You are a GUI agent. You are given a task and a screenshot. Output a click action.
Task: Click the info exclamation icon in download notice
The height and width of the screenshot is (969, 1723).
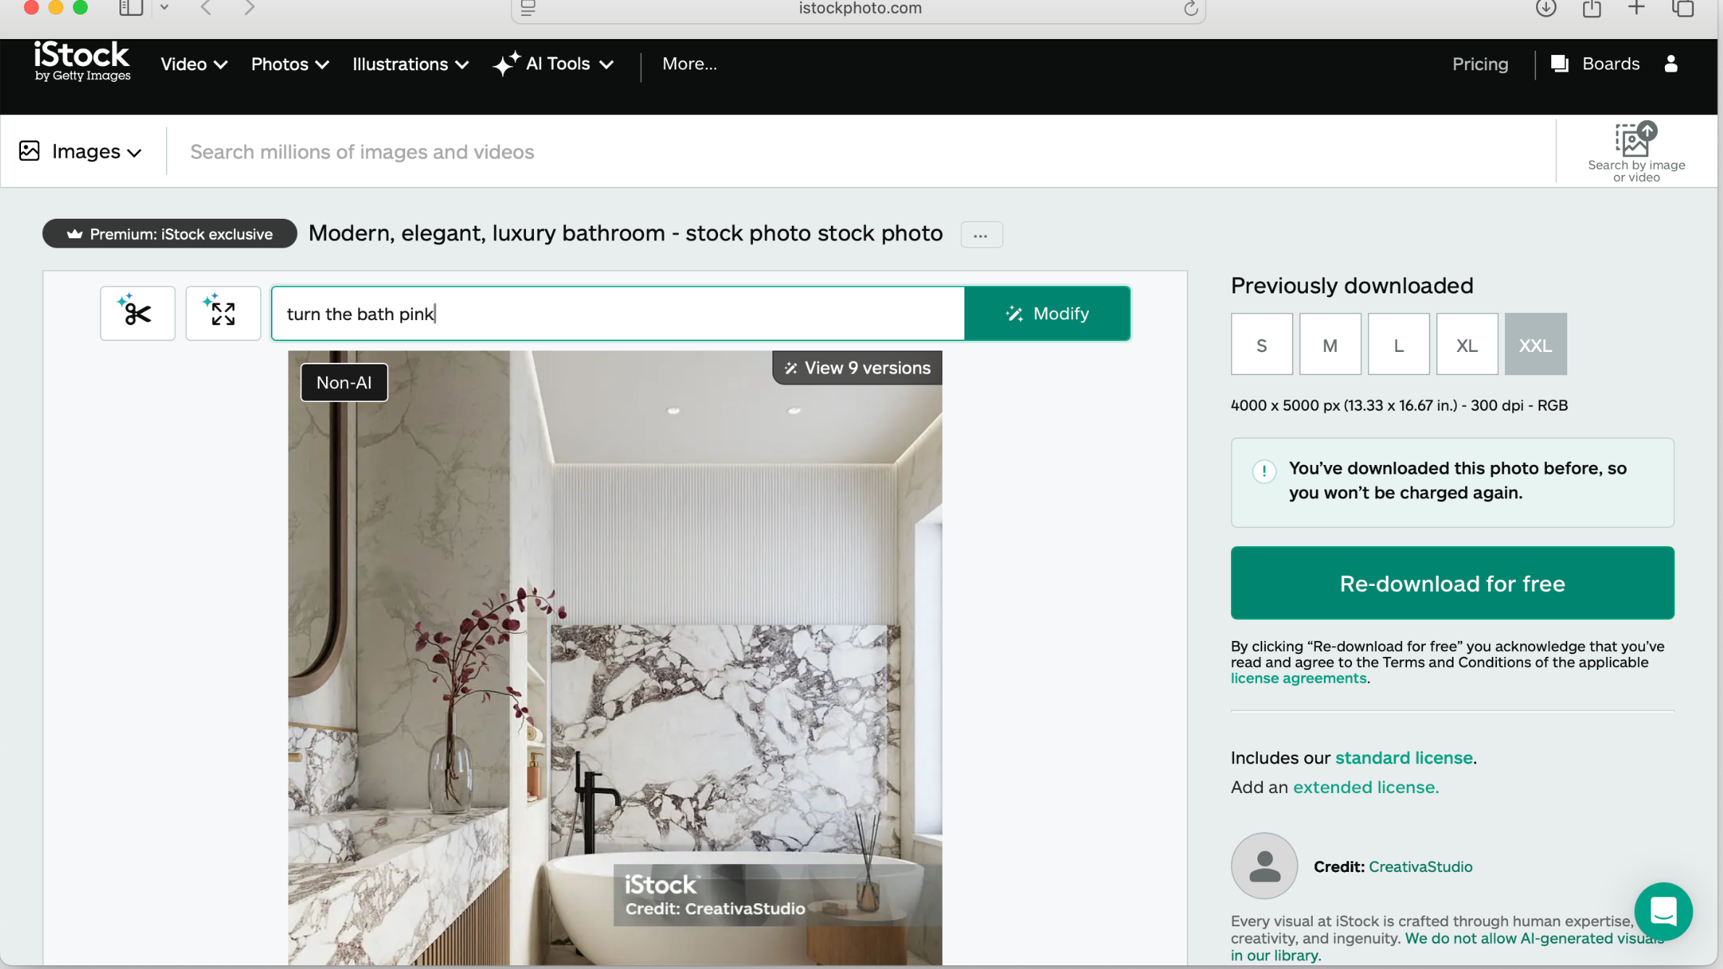point(1264,471)
